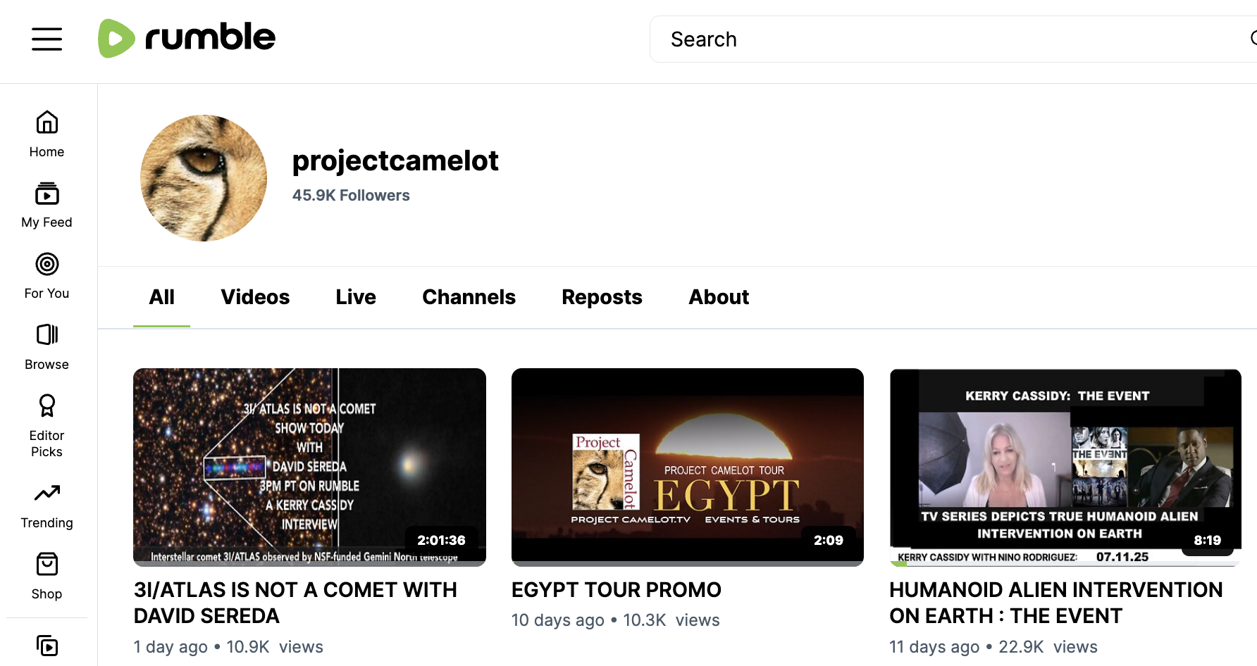This screenshot has width=1257, height=666.
Task: Open the For You section
Action: [x=47, y=275]
